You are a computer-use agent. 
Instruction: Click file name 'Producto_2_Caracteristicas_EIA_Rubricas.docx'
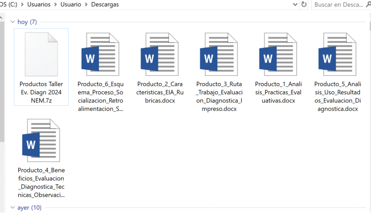(160, 92)
